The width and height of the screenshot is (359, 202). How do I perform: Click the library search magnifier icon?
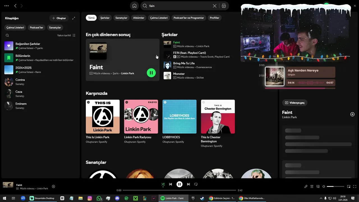7,35
